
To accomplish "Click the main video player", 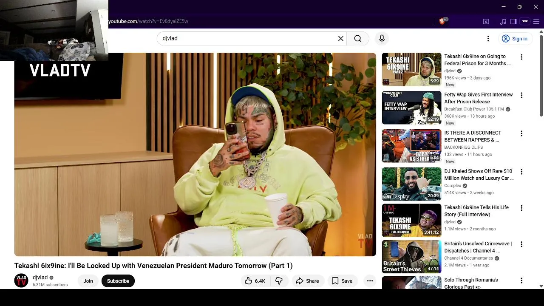I will pos(195,154).
